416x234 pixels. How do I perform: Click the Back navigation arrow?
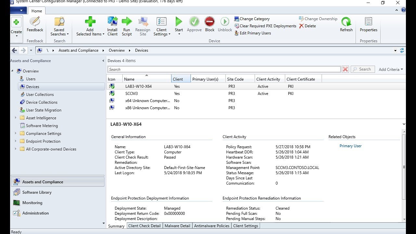[14, 50]
